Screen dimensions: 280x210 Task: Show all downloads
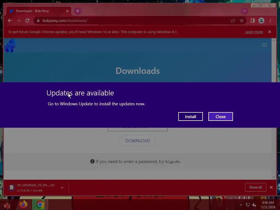pyautogui.click(x=256, y=187)
